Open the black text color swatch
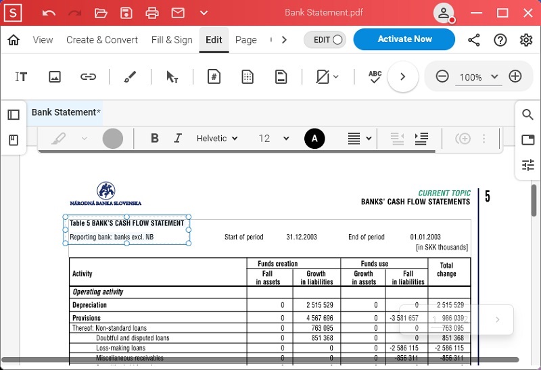 click(314, 139)
